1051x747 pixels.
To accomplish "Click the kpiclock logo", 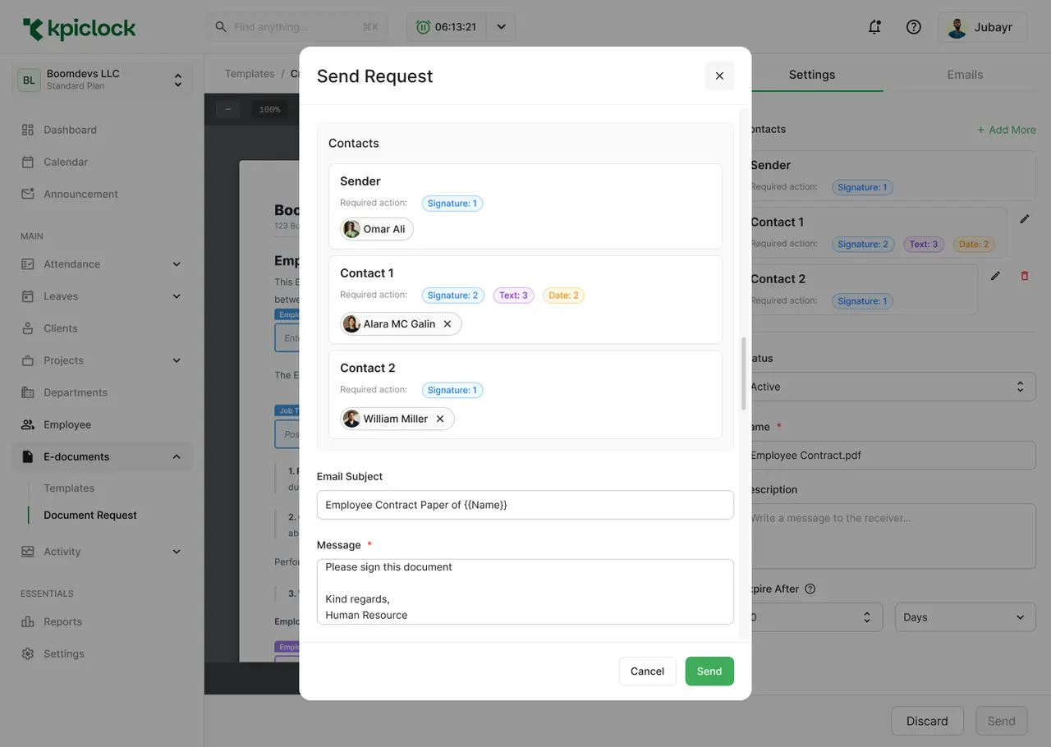I will click(x=80, y=29).
